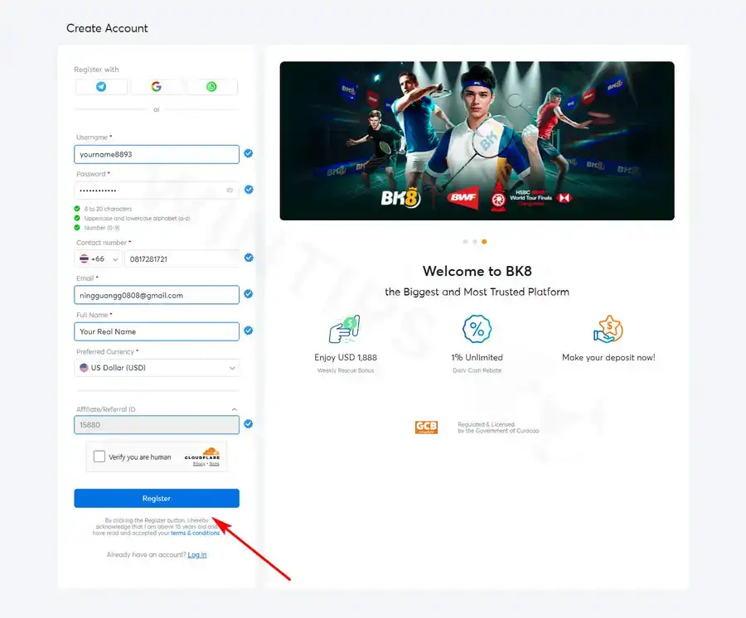Open the Cloudflare Terms link

[x=215, y=464]
